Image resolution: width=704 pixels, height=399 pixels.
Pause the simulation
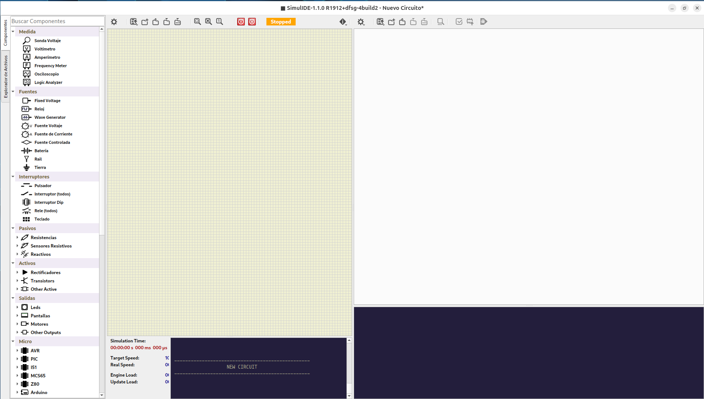[x=252, y=22]
